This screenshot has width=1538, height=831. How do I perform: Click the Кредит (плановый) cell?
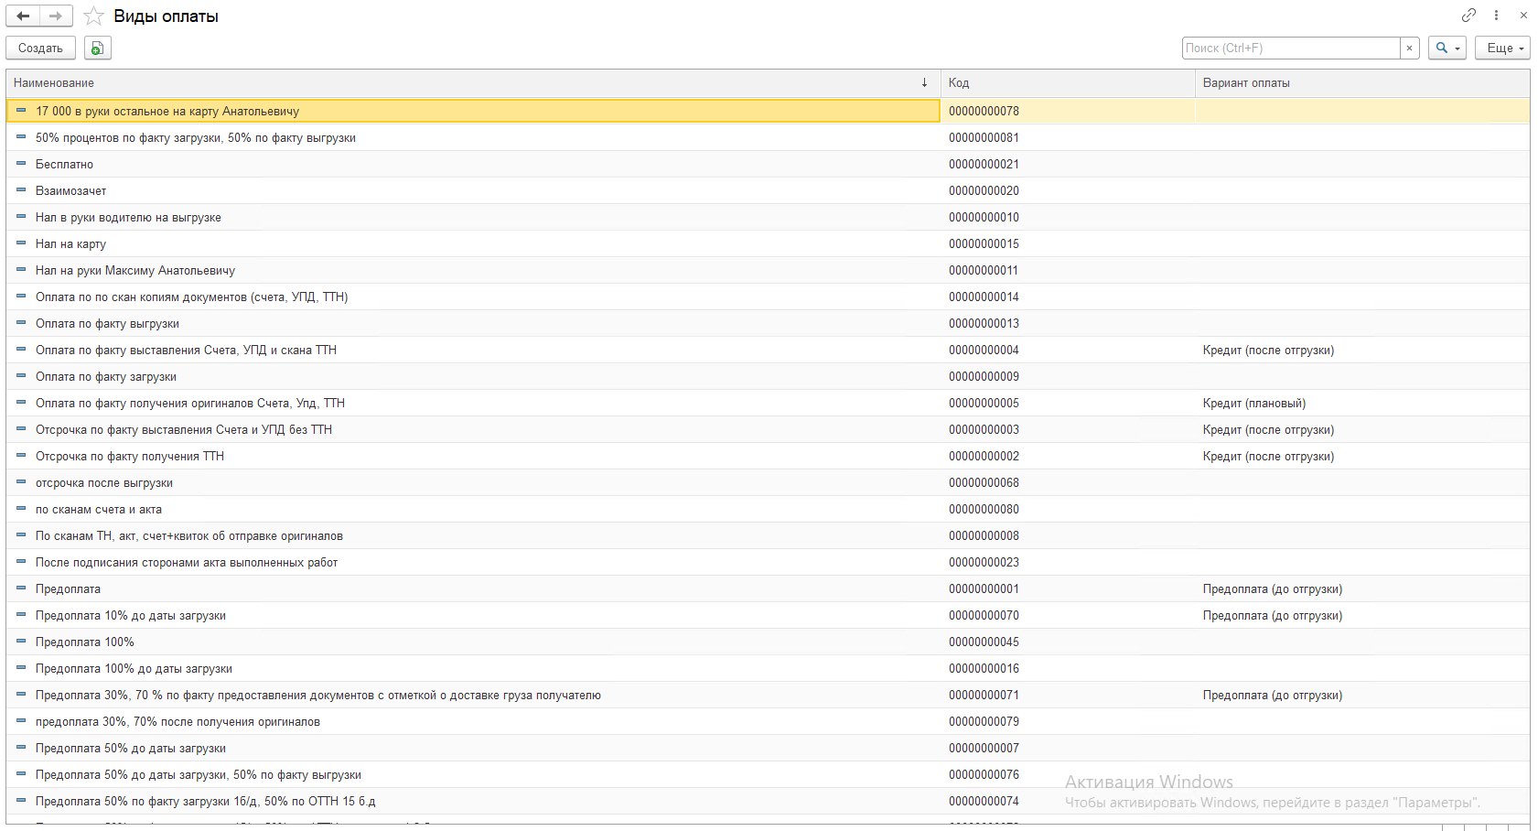1253,404
